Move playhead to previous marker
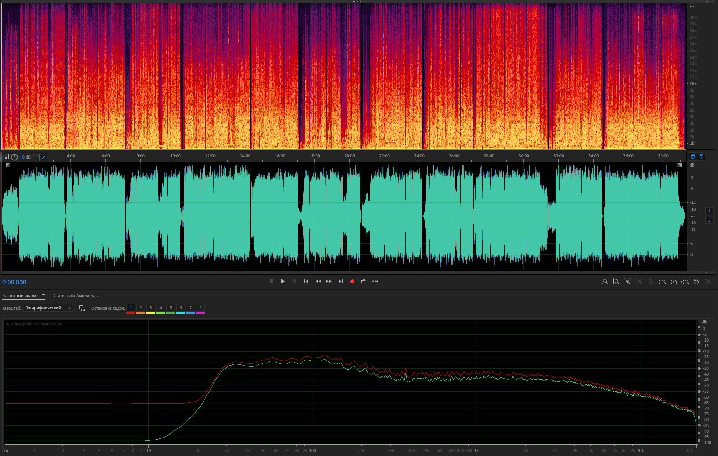 point(306,281)
